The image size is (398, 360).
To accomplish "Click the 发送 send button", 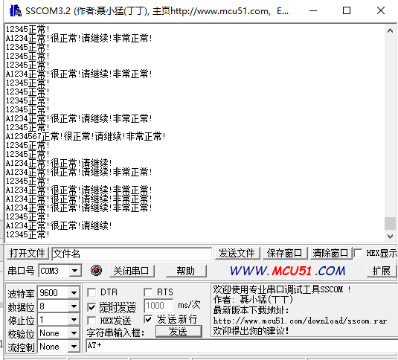I will [x=179, y=332].
